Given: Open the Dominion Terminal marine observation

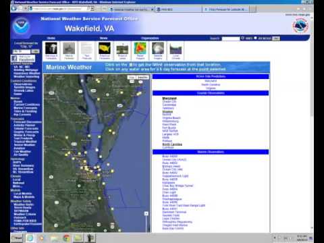Looking at the screenshot, I should click(x=174, y=212).
